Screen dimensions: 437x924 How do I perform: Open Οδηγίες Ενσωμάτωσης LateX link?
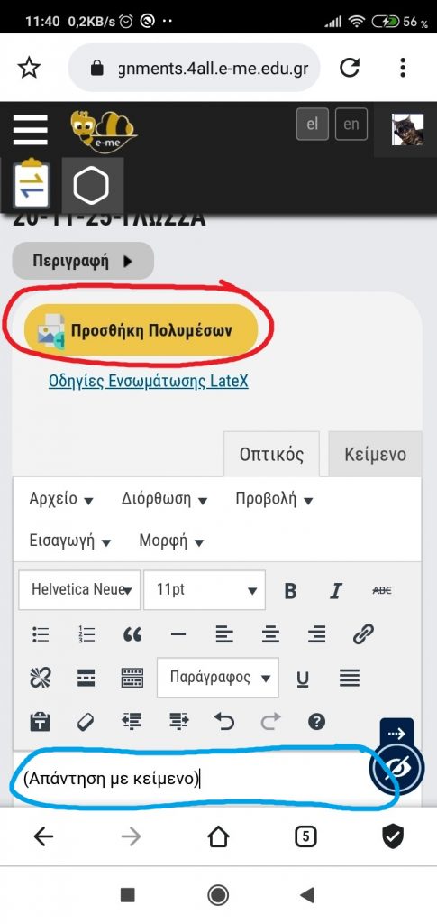click(x=148, y=382)
